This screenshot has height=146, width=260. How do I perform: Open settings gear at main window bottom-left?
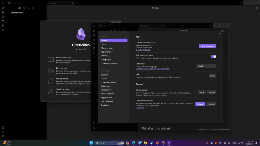tap(3, 136)
